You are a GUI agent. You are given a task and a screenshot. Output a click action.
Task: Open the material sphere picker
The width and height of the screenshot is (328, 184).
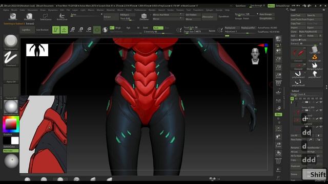[11, 107]
